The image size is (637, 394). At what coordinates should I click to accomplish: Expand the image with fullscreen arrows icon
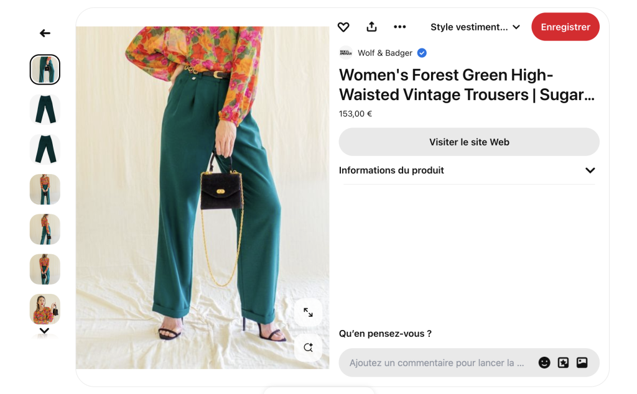click(308, 313)
